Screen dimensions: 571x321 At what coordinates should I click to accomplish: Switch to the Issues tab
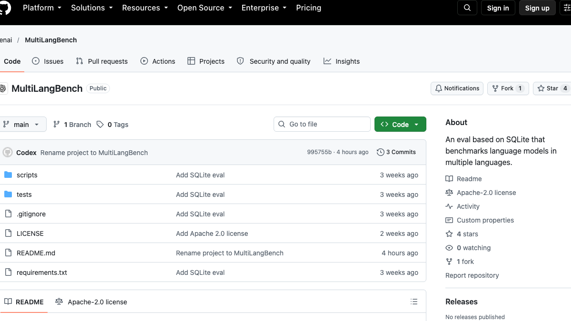[48, 61]
